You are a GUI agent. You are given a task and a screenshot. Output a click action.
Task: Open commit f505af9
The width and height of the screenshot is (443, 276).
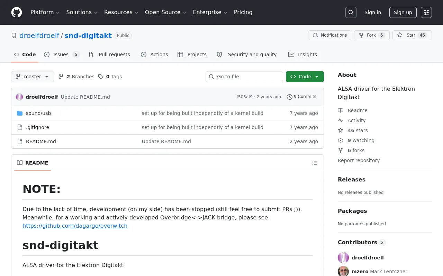click(245, 97)
